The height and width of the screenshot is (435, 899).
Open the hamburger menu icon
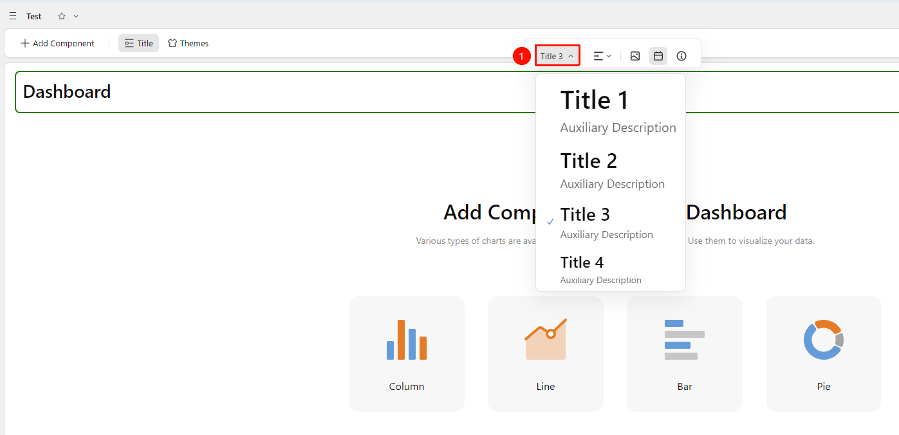(x=13, y=16)
